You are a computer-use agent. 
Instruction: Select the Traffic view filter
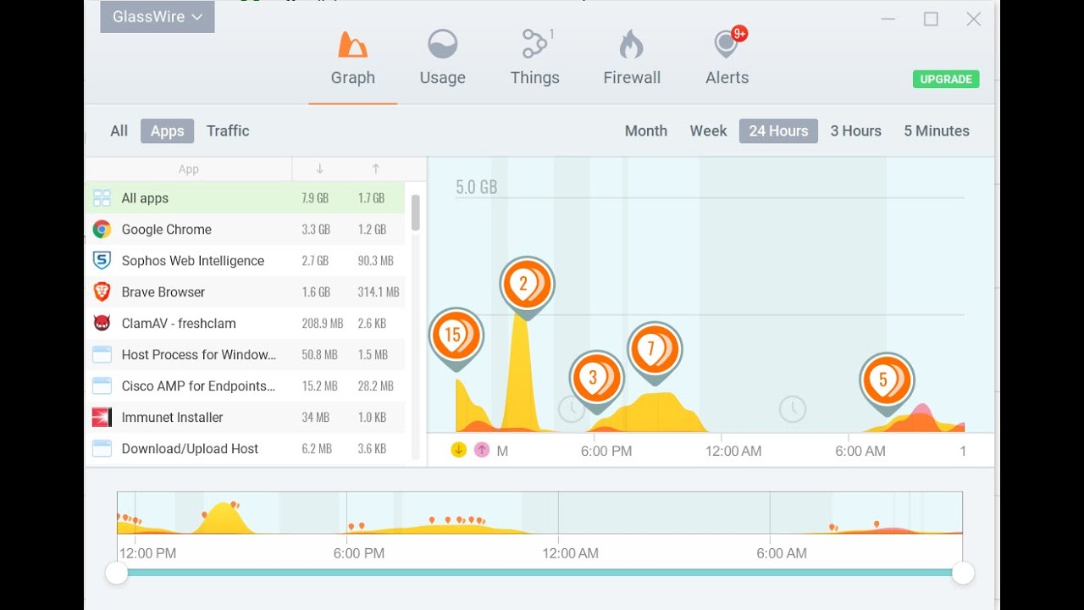tap(228, 130)
